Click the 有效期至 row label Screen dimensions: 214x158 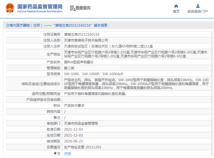[53, 141]
